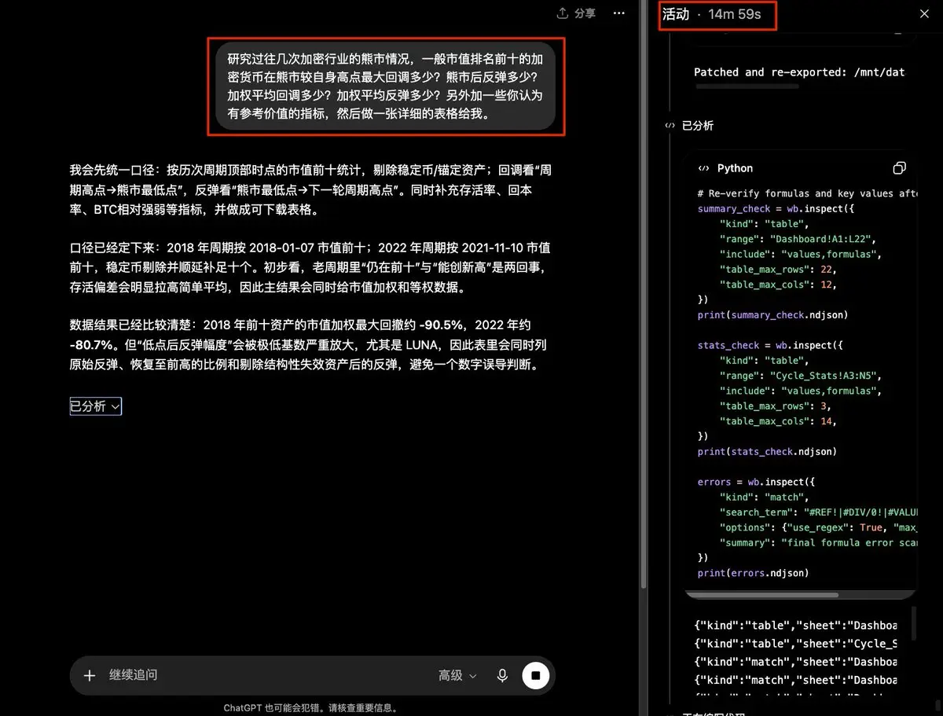Close the activity panel with X
This screenshot has height=716, width=943.
click(x=924, y=14)
